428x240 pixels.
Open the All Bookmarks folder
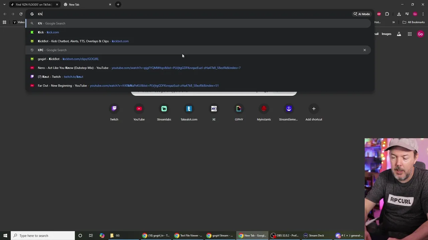(x=414, y=22)
